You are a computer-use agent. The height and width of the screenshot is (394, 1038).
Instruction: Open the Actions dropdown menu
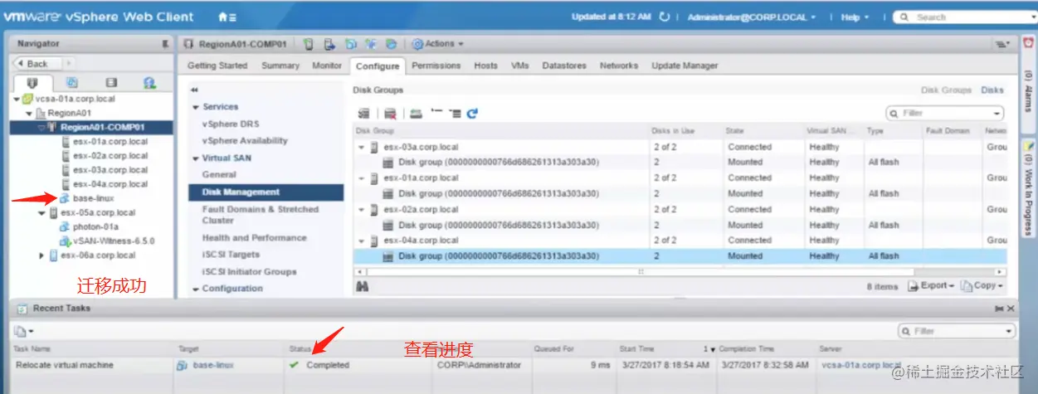pyautogui.click(x=438, y=44)
